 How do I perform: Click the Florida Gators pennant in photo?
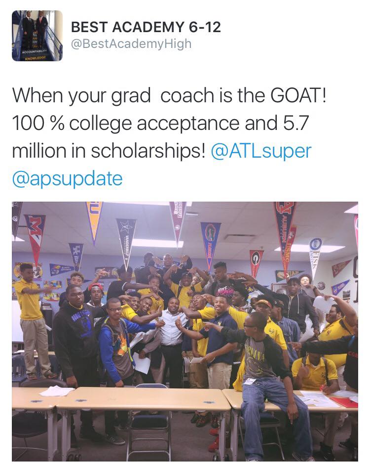(210, 244)
